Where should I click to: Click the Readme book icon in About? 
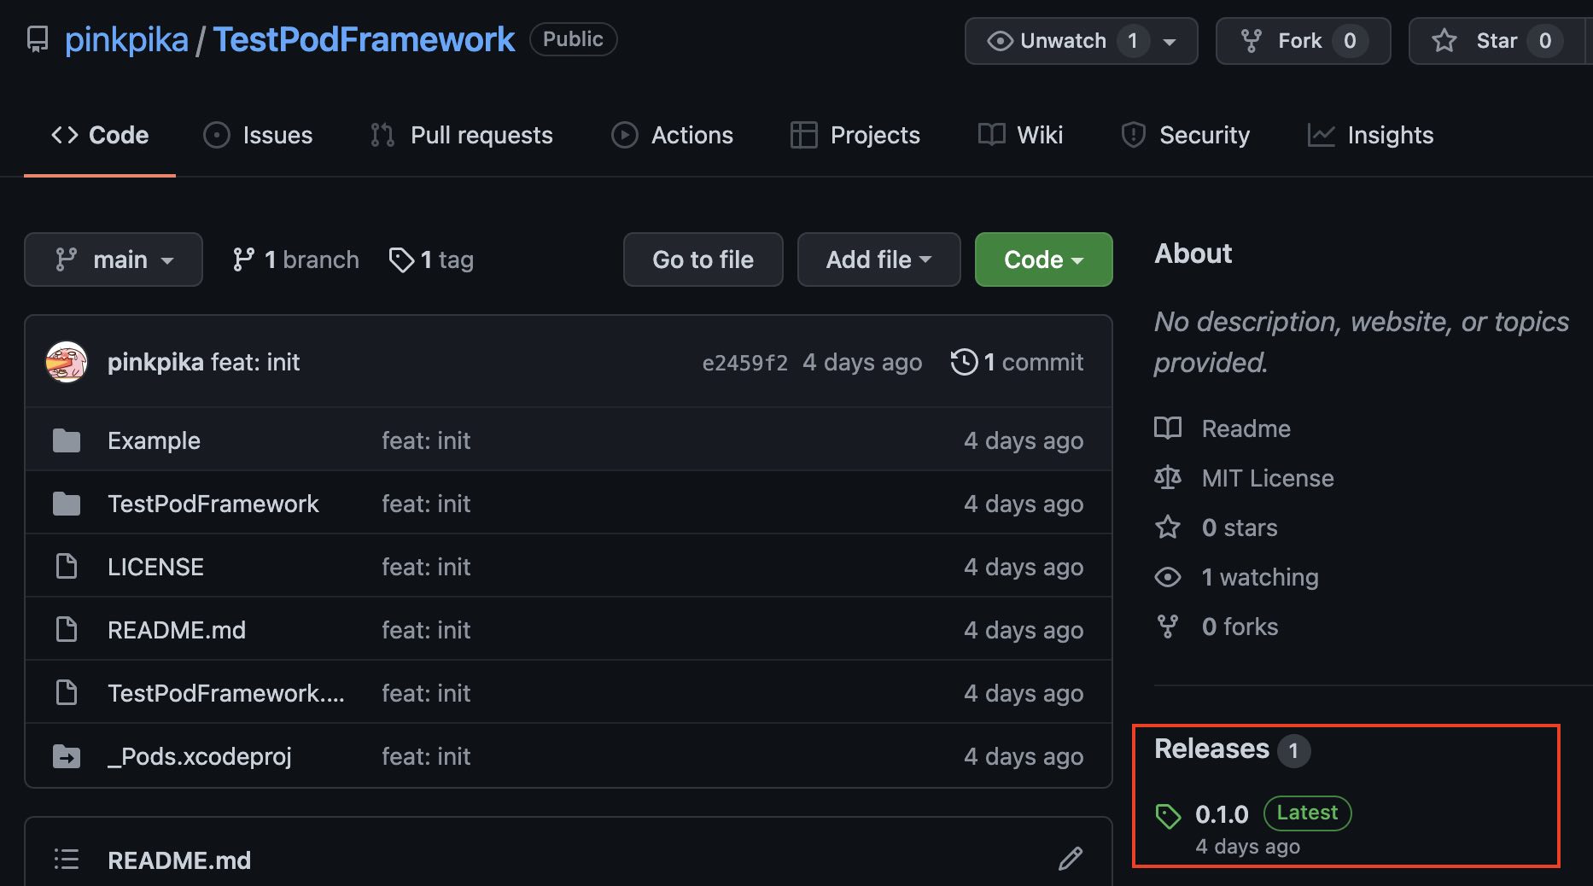point(1168,428)
